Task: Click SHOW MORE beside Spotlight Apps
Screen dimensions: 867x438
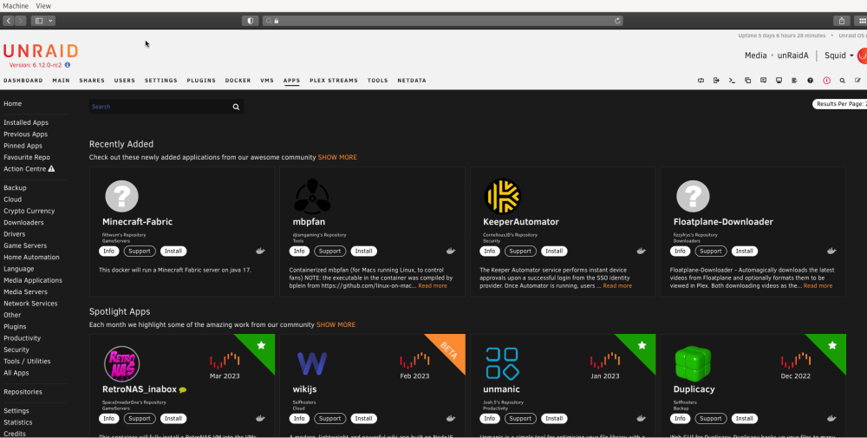Action: (336, 325)
